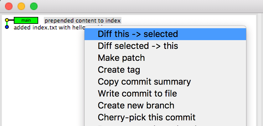Choose 'Diff selected -> this' menu entry
The height and width of the screenshot is (126, 263).
[x=138, y=46]
